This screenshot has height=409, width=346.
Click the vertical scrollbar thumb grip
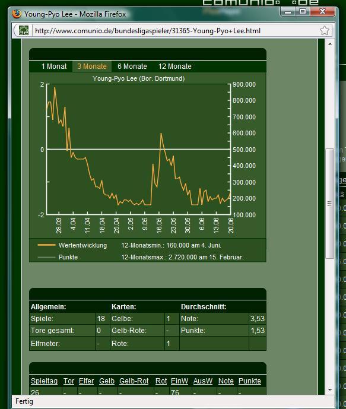tap(330, 204)
